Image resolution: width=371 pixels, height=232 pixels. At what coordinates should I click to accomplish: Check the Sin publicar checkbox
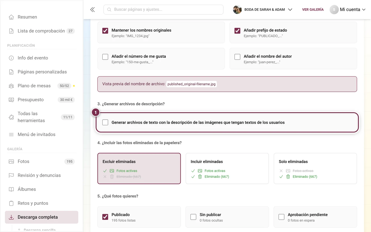point(193,217)
